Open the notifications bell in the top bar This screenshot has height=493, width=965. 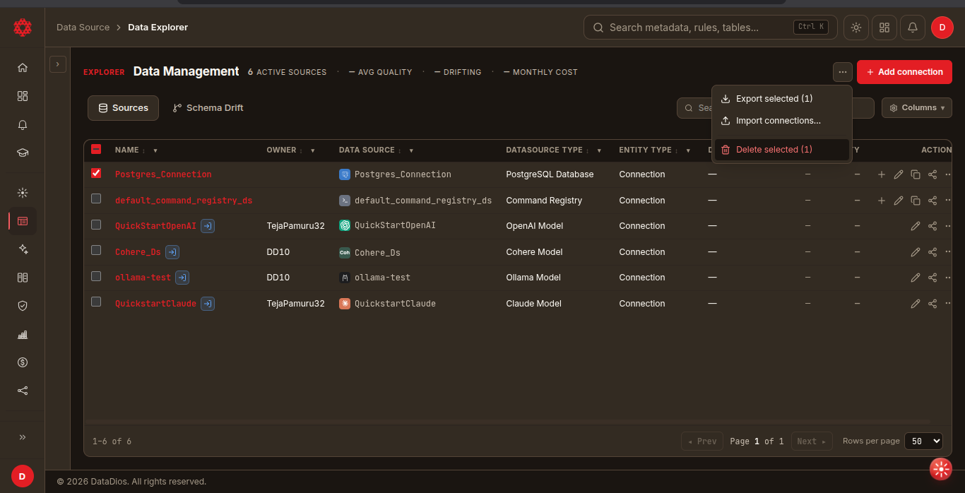point(913,28)
